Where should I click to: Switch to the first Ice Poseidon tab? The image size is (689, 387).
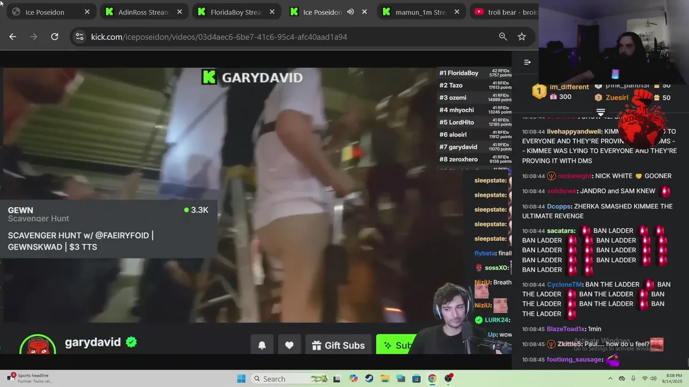(51, 12)
